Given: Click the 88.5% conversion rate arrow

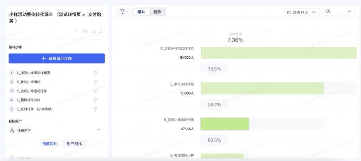Looking at the screenshot, I should coord(215,140).
